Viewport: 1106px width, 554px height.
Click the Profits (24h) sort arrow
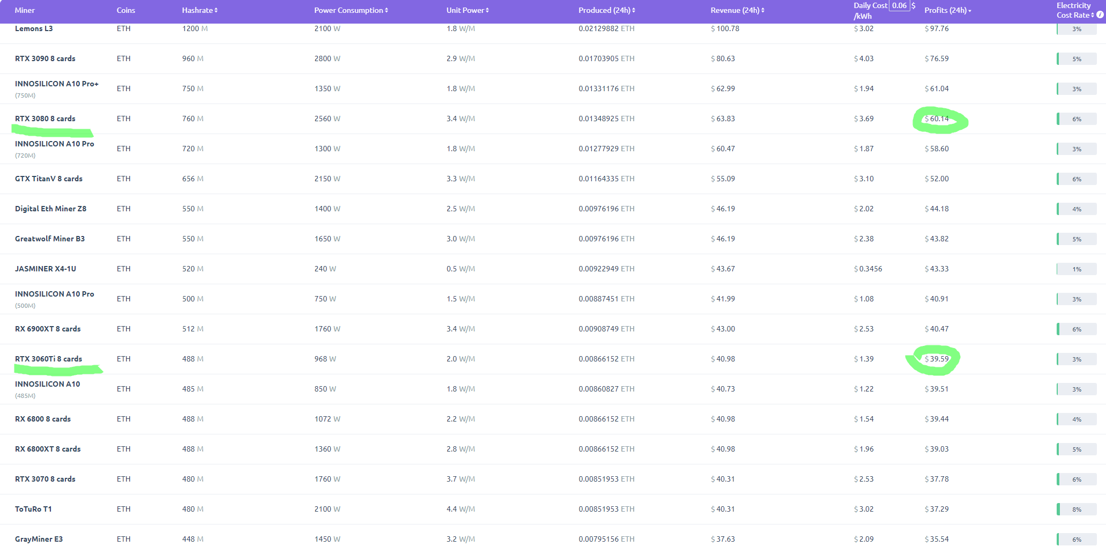click(x=970, y=11)
